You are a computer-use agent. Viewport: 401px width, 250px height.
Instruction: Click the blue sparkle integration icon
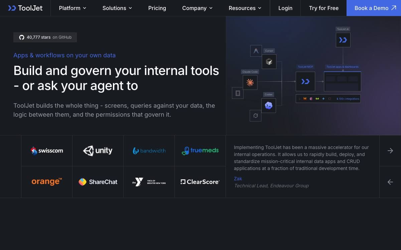323,99
